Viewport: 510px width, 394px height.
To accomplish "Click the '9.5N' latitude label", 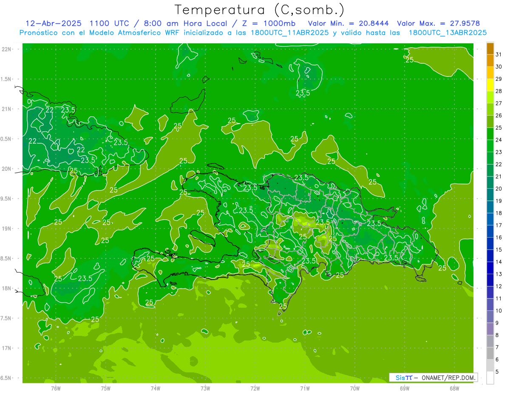I will click(6, 198).
